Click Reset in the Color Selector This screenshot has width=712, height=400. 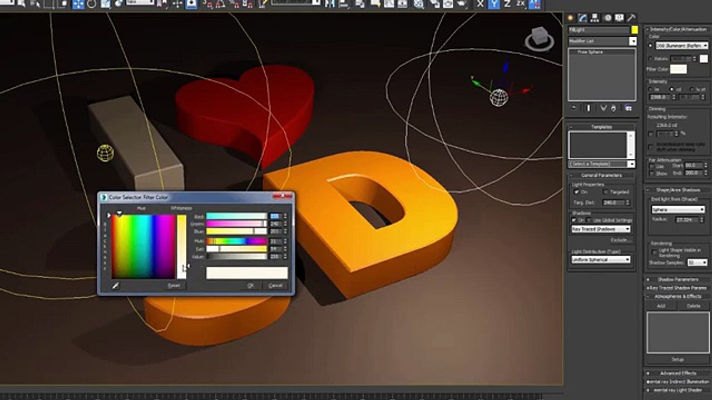tap(174, 286)
